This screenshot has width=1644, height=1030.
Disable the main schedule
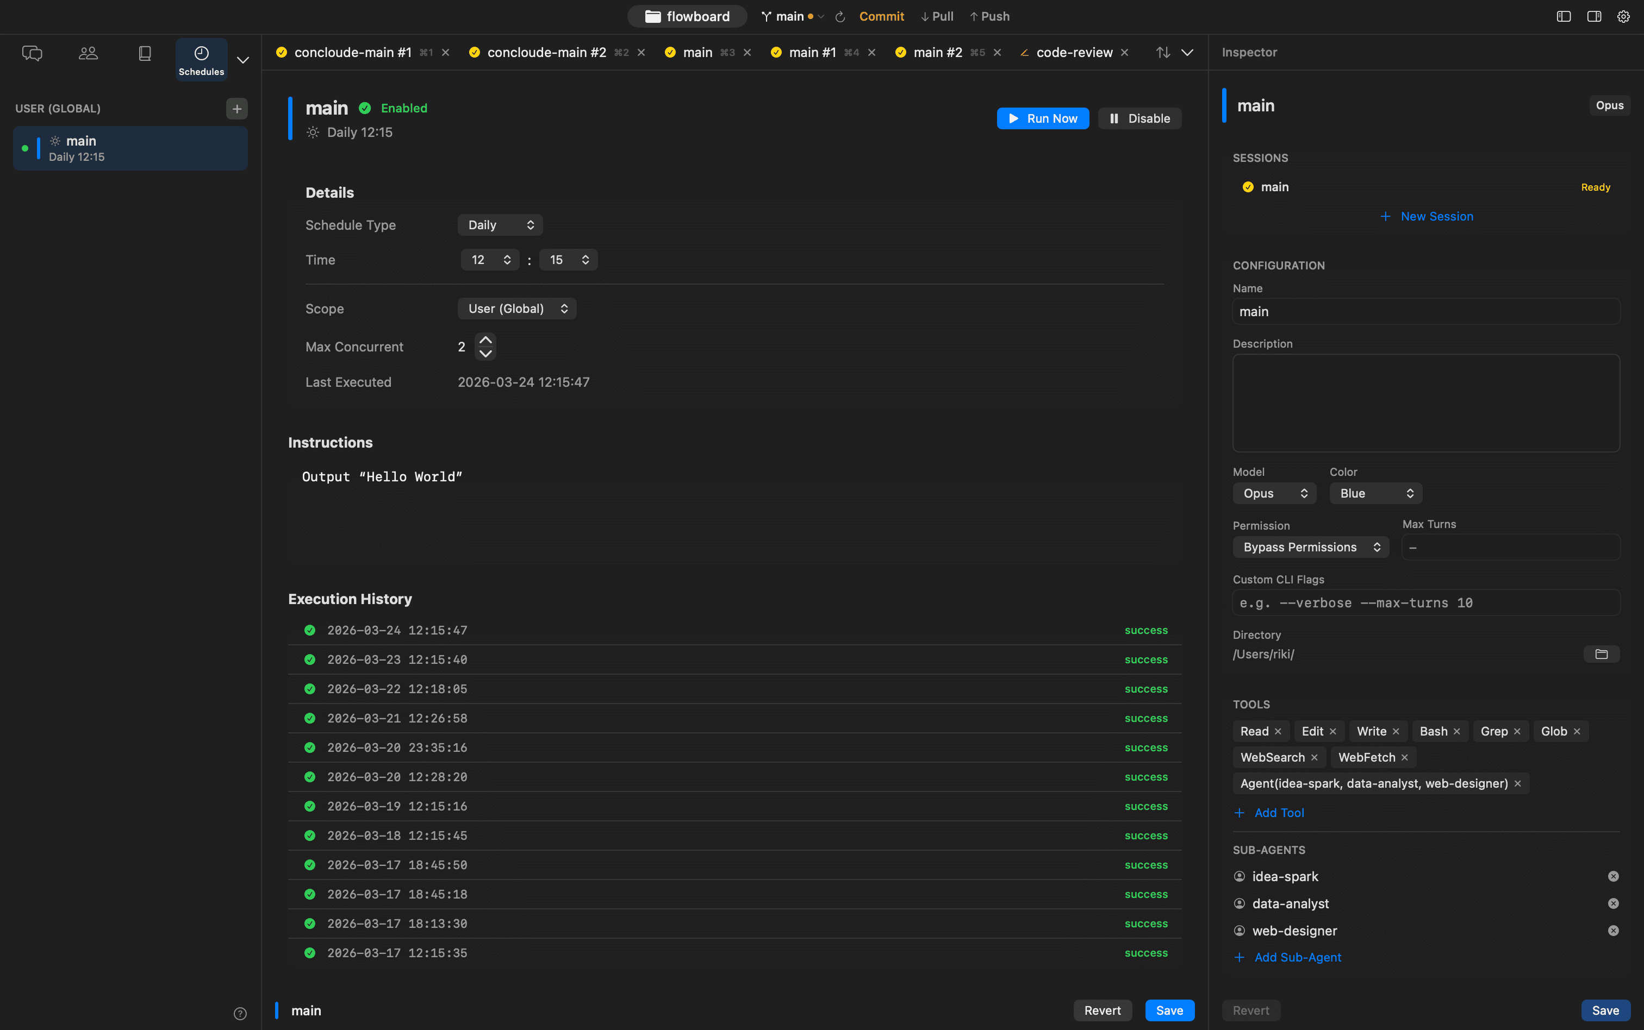pyautogui.click(x=1139, y=118)
